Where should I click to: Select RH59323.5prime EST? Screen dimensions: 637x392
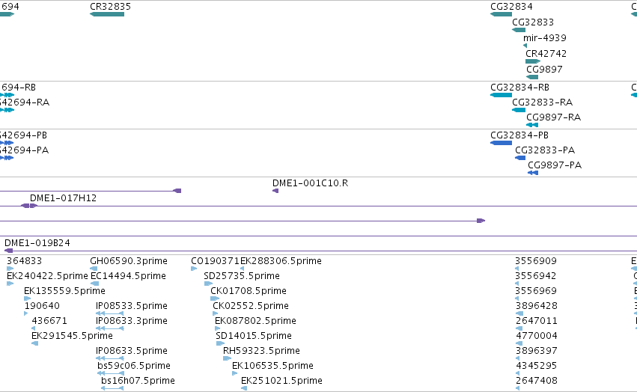[261, 351]
